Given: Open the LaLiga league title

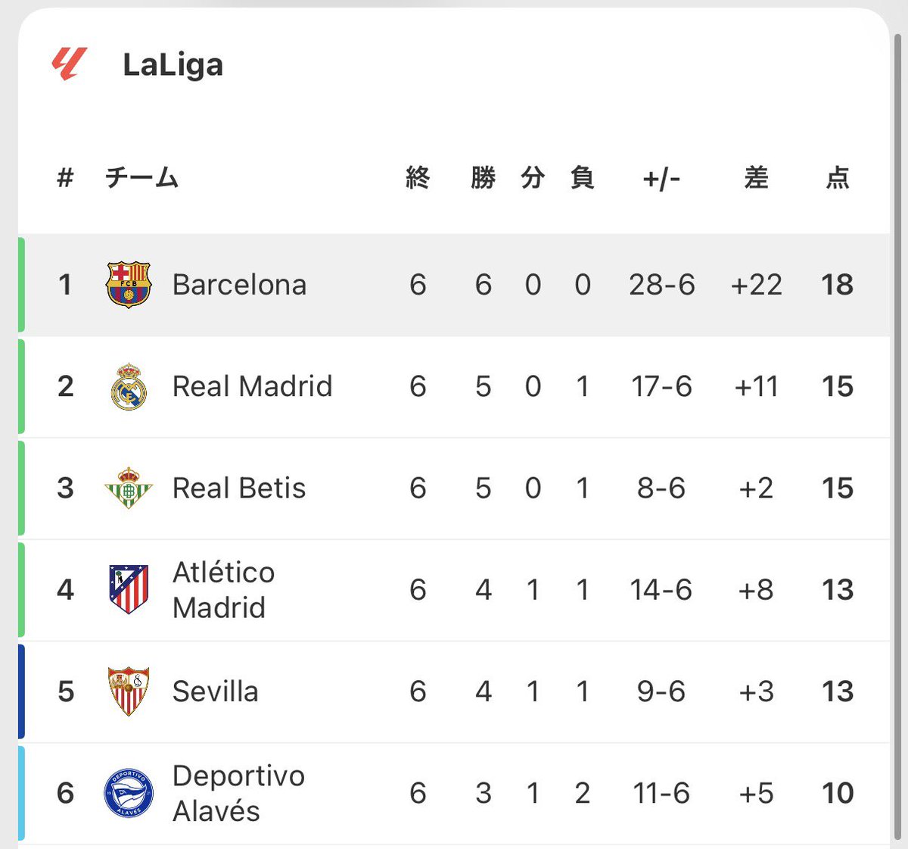Looking at the screenshot, I should pyautogui.click(x=173, y=65).
